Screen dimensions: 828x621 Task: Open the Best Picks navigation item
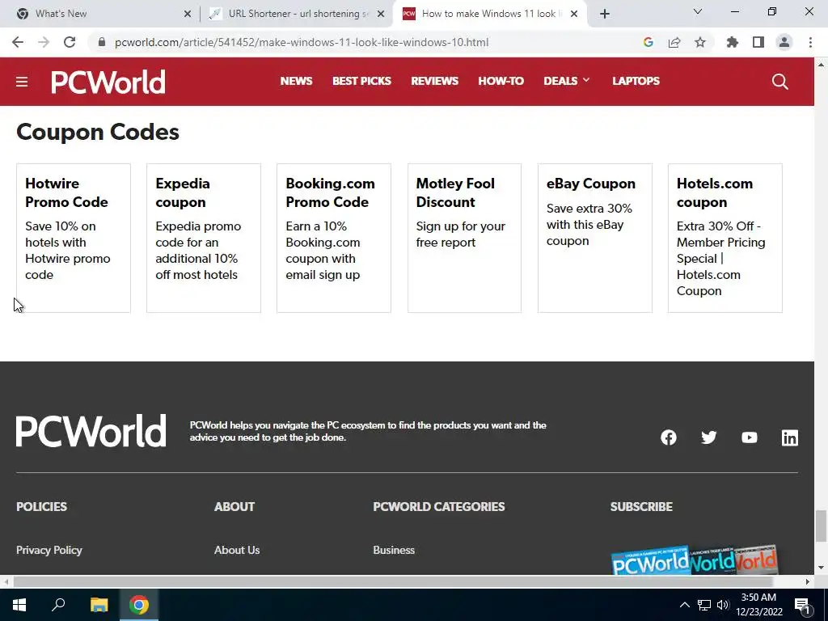[361, 81]
